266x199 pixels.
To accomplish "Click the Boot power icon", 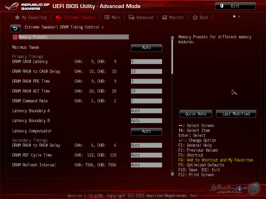I will pyautogui.click(x=195, y=17).
